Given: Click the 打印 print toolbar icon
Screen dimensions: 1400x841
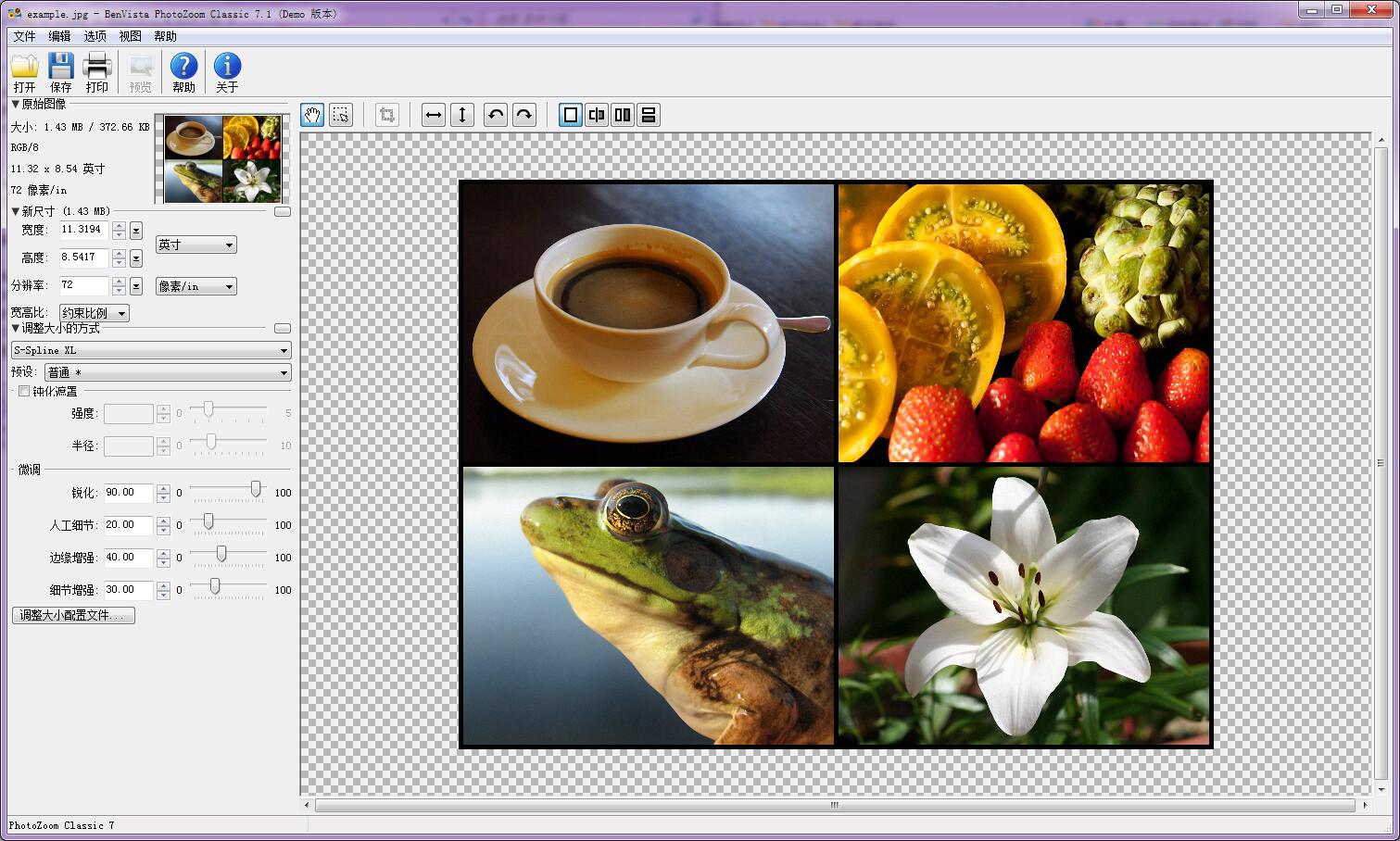Looking at the screenshot, I should [x=97, y=72].
